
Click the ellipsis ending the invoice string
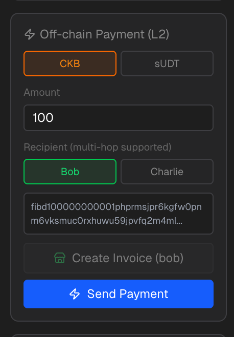pyautogui.click(x=180, y=221)
